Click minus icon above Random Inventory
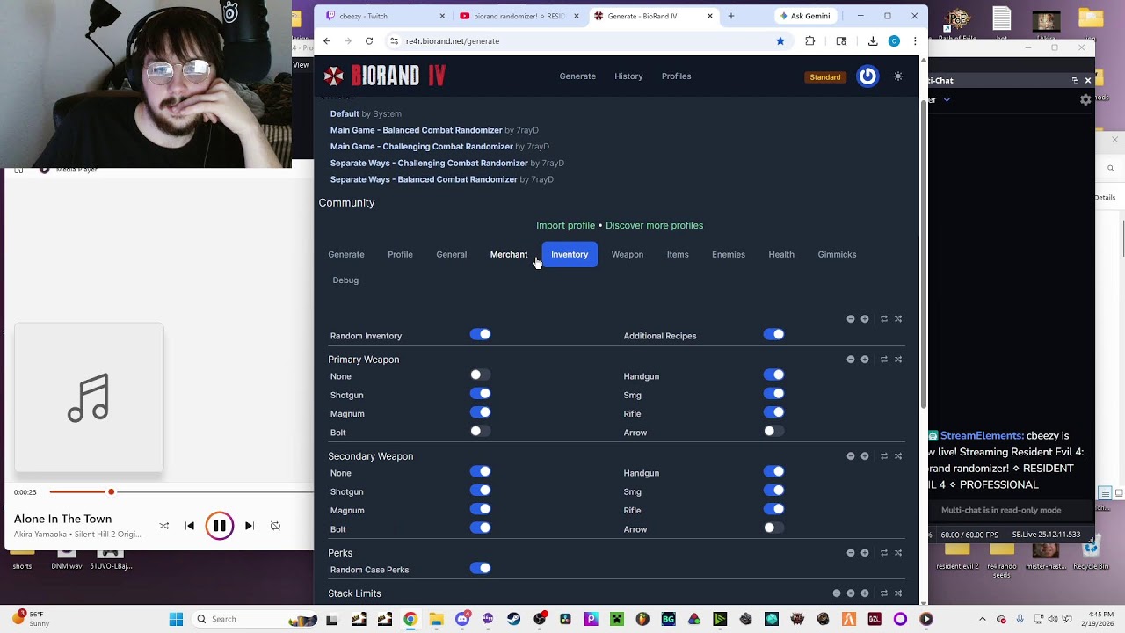Image resolution: width=1125 pixels, height=633 pixels. pos(851,319)
